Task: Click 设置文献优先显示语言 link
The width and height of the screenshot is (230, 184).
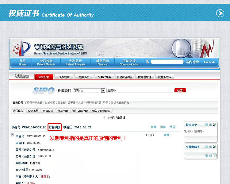Action: (116, 103)
